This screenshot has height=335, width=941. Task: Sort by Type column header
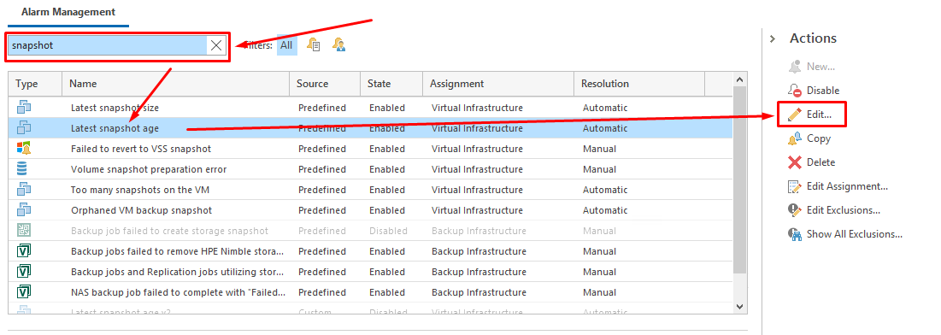pos(35,84)
